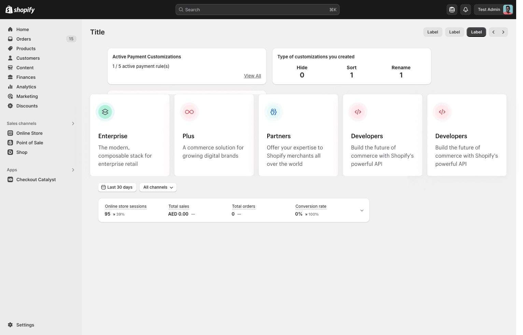Image resolution: width=523 pixels, height=335 pixels.
Task: Focus the Search field
Action: (x=257, y=10)
